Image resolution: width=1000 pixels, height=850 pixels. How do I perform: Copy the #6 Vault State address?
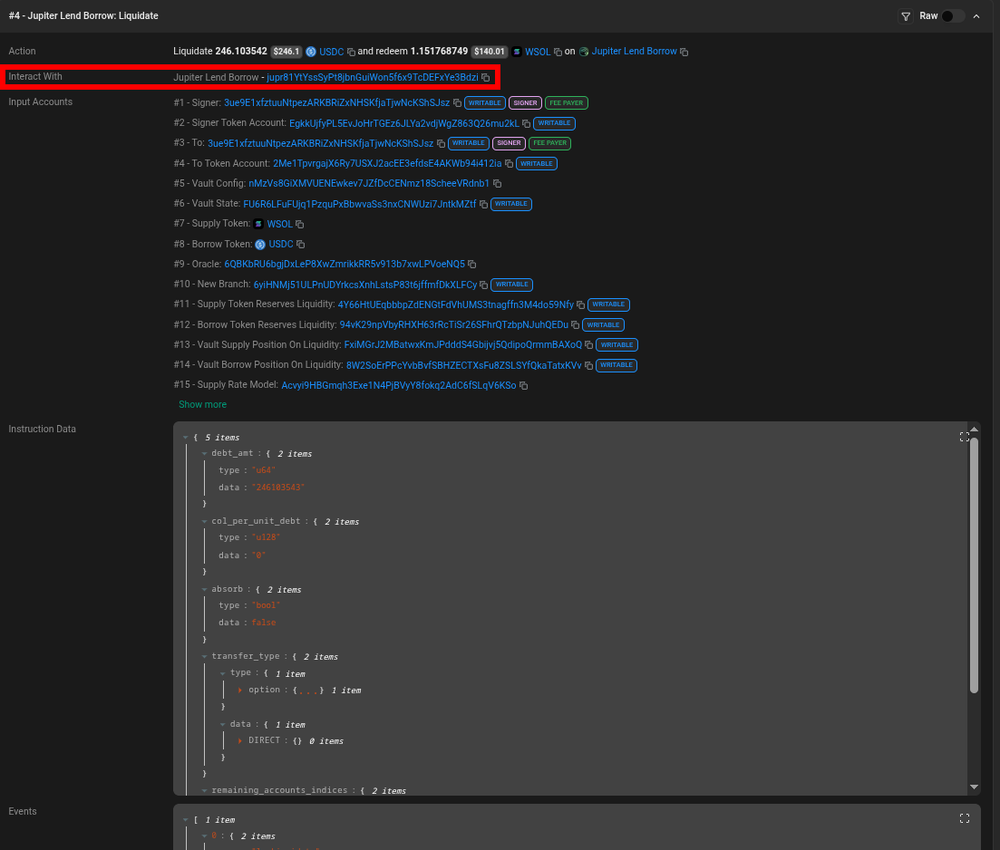pyautogui.click(x=483, y=204)
